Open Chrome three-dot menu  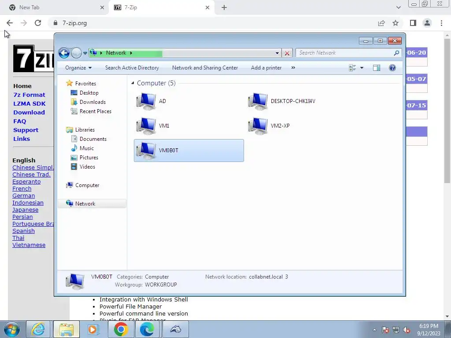(x=441, y=23)
